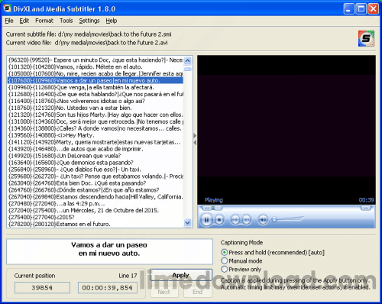
Task: Select line '<i>Hey Marty.'
Action: pyautogui.click(x=95, y=135)
